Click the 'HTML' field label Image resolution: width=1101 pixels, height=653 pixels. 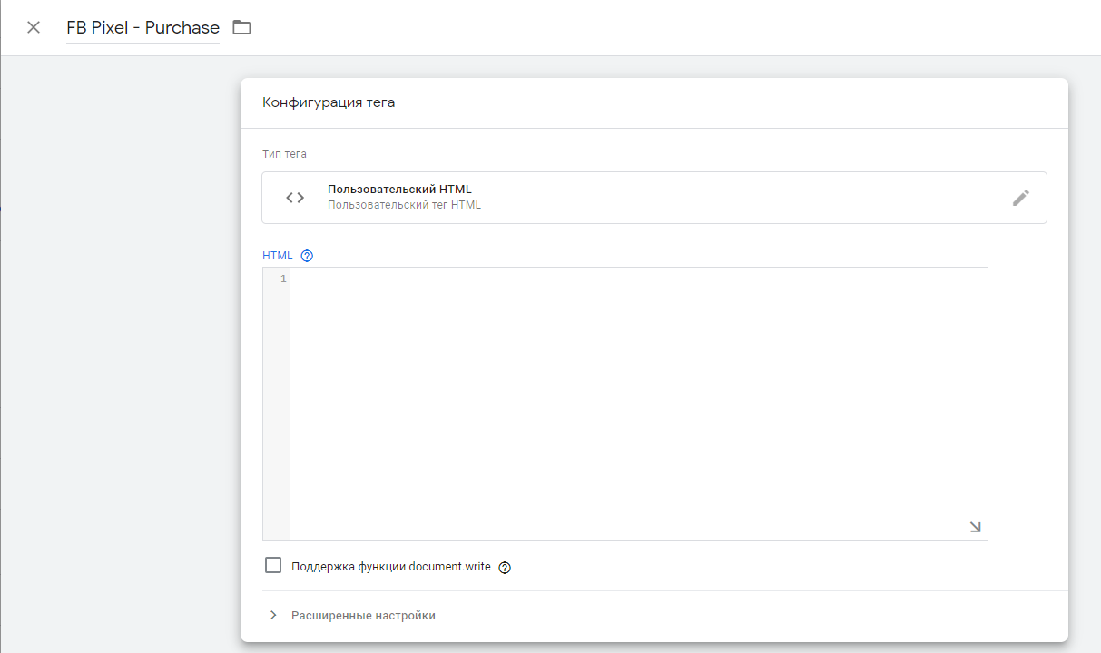(277, 256)
